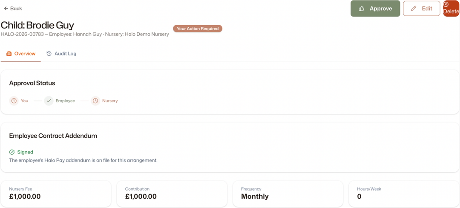Click the Your Action Required badge

point(198,29)
